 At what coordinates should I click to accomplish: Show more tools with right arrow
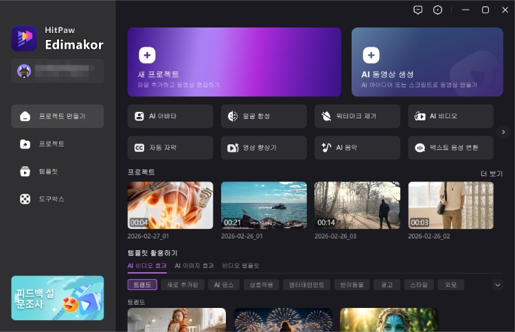503,132
